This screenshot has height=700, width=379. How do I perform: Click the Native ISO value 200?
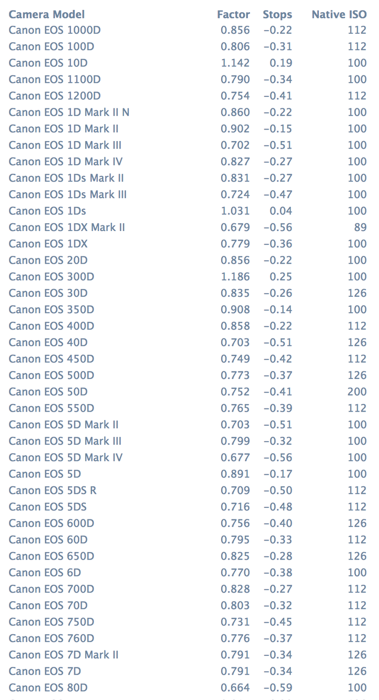(357, 392)
